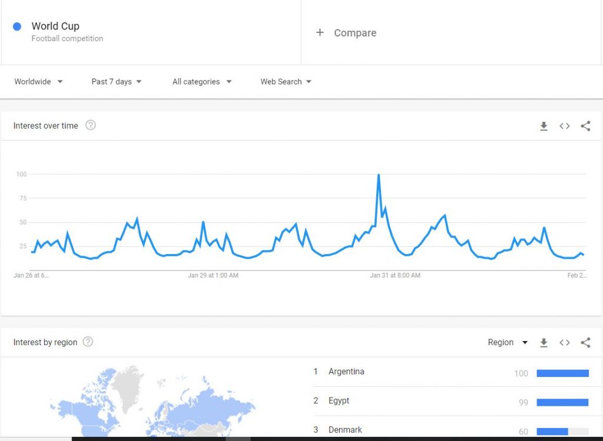
Task: Click the peak point at 100 on chart
Action: (379, 175)
